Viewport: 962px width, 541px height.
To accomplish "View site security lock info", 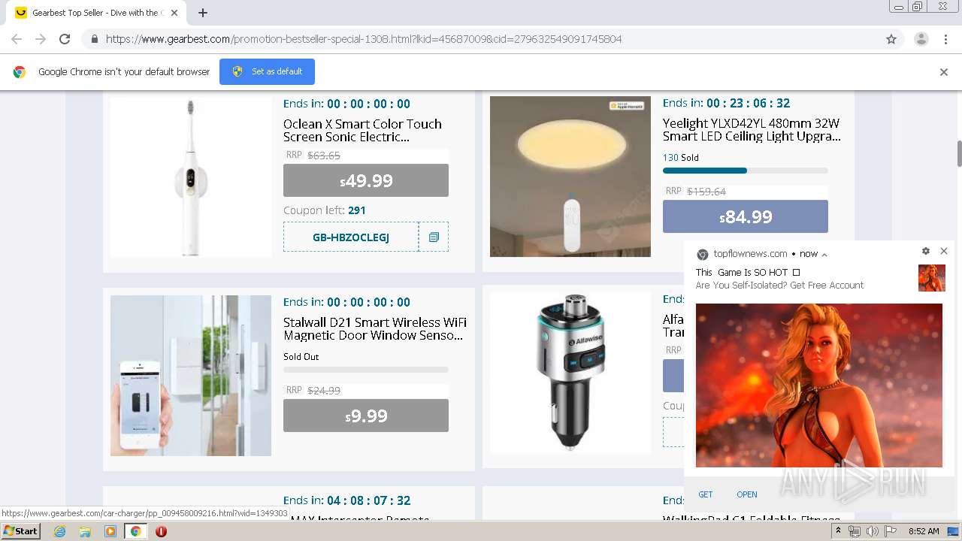I will click(94, 39).
